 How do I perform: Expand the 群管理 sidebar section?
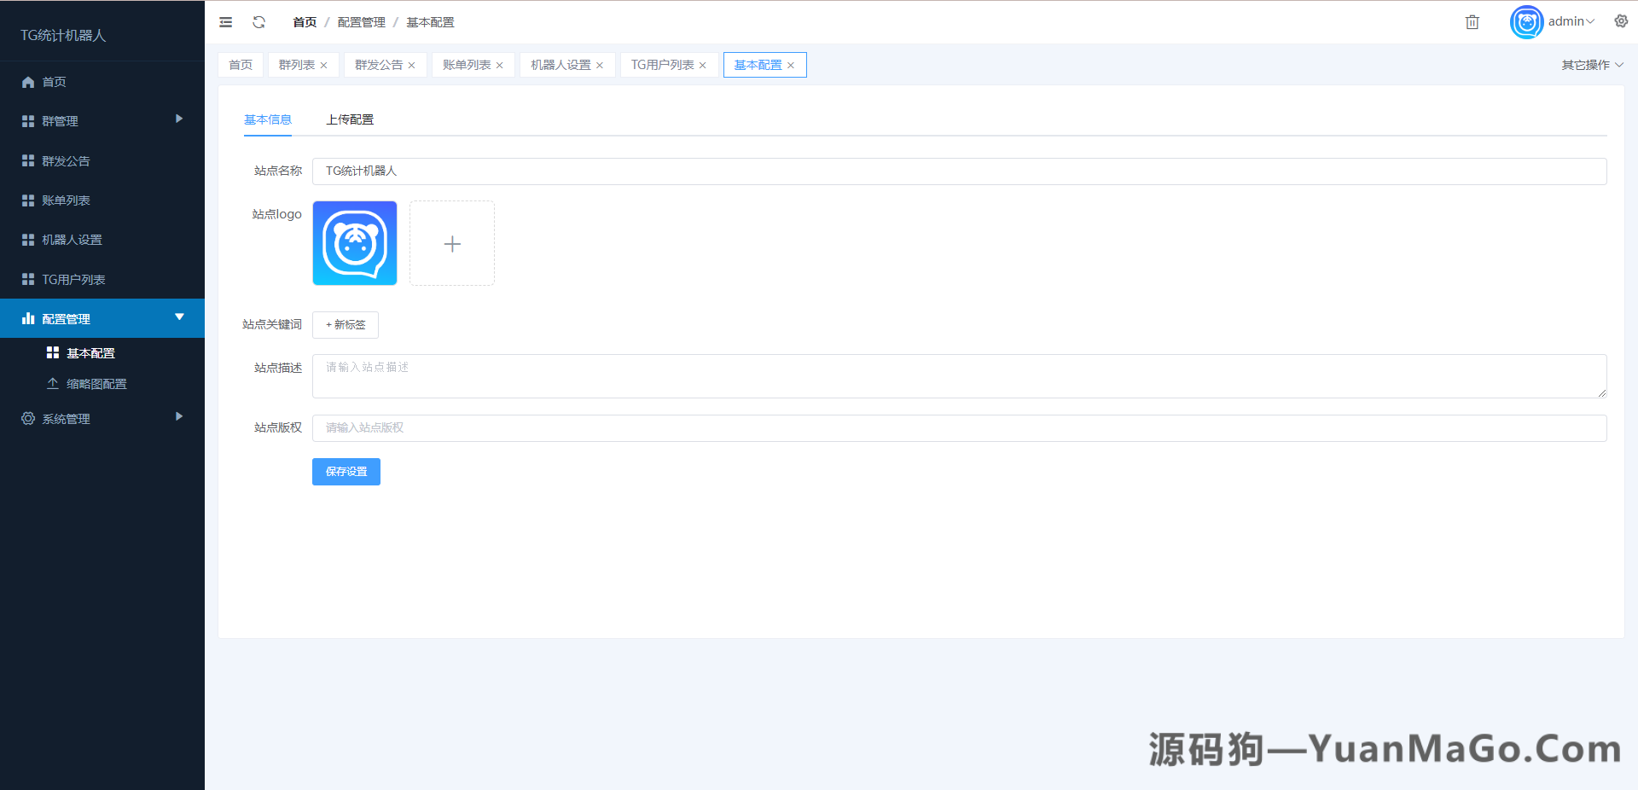(x=59, y=120)
